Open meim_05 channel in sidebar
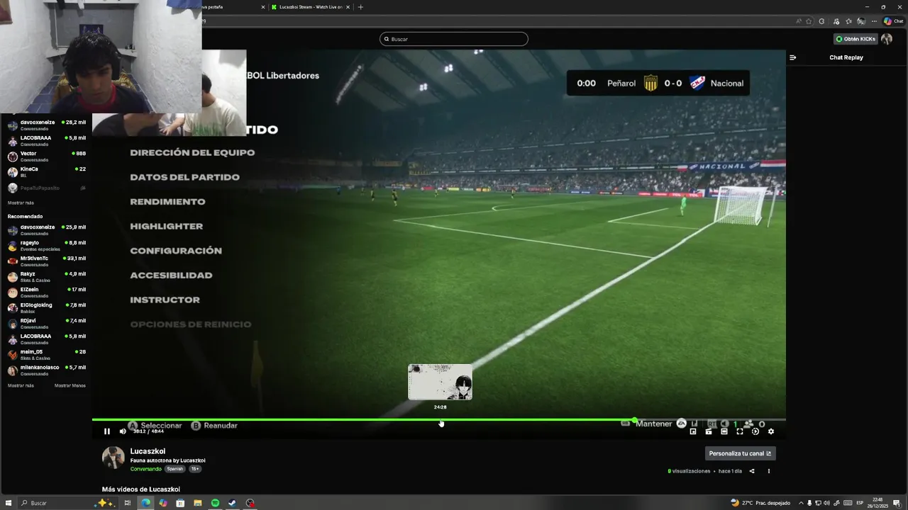The image size is (908, 510). [x=46, y=354]
